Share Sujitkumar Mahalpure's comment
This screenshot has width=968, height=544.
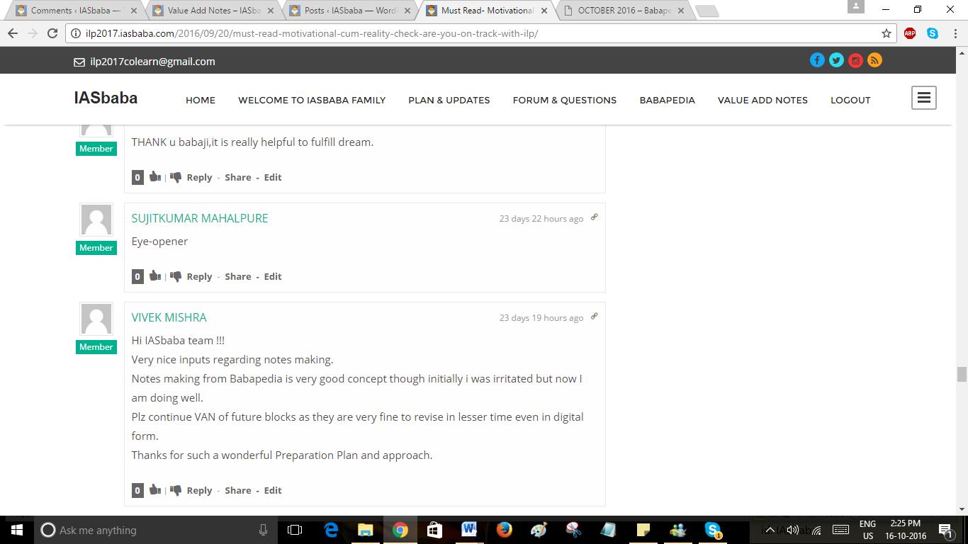click(238, 276)
